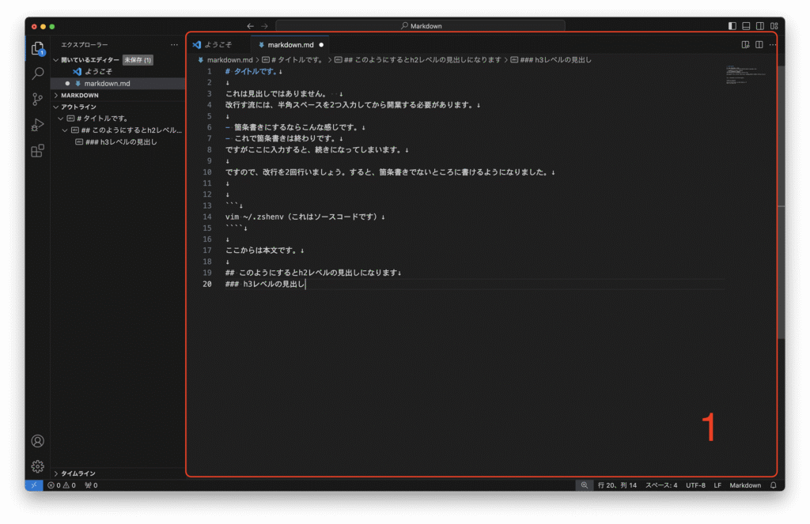
Task: Click the remote window indicator in status bar
Action: coord(34,485)
